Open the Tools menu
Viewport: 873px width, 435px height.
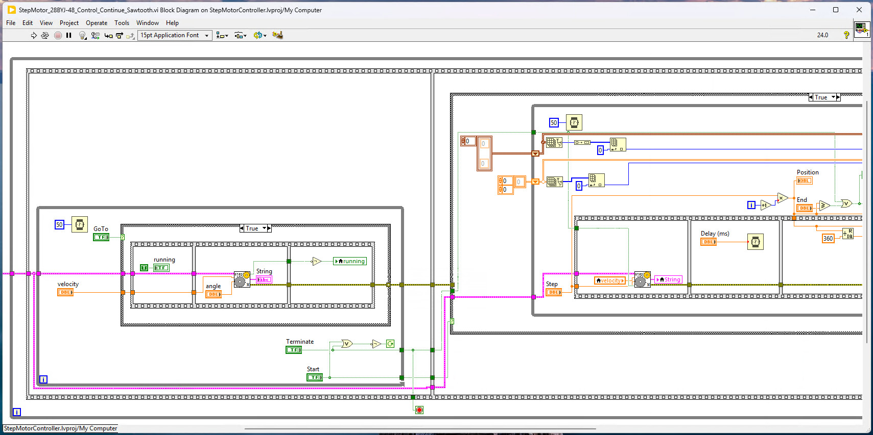(x=122, y=23)
